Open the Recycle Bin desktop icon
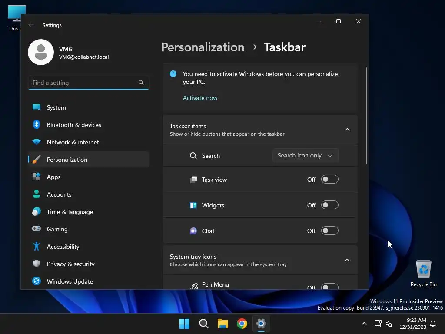The width and height of the screenshot is (445, 334). tap(423, 273)
